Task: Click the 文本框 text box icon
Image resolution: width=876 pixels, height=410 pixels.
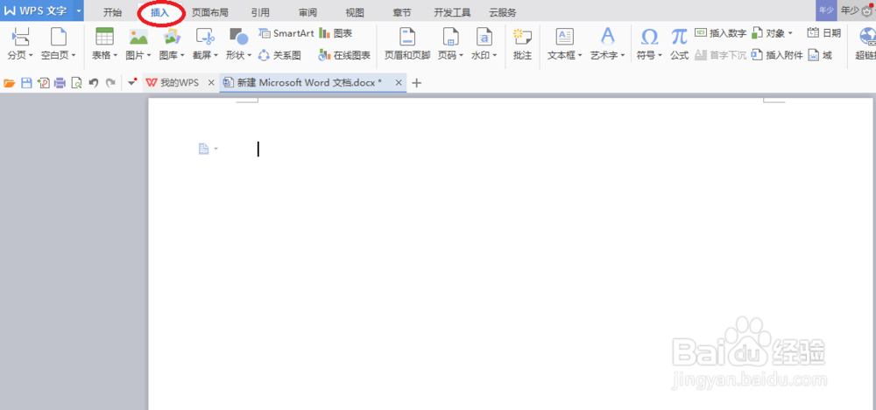Action: click(x=564, y=37)
